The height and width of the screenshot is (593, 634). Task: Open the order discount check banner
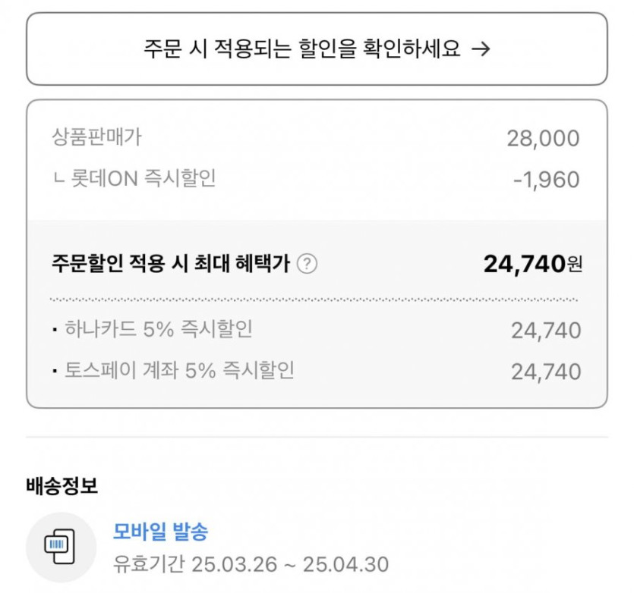[x=317, y=49]
